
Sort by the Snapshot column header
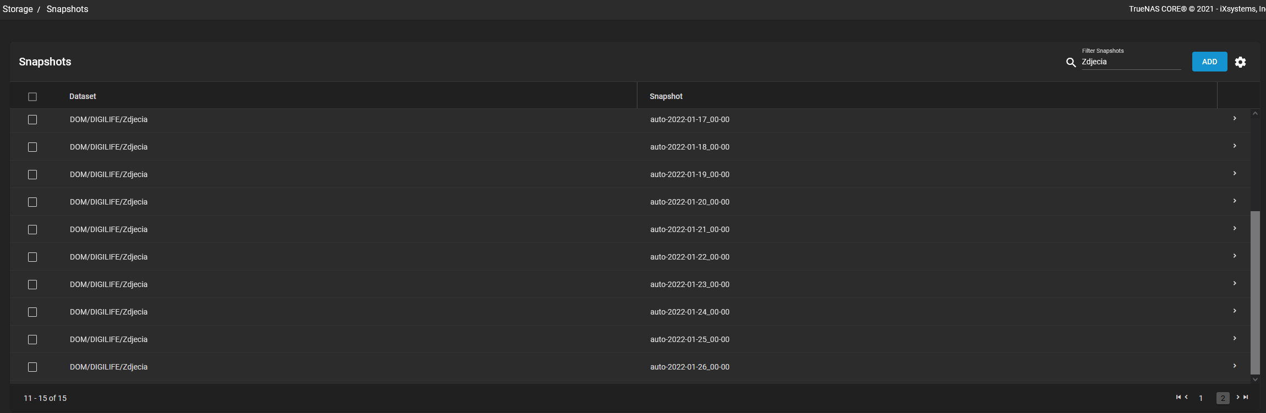pyautogui.click(x=666, y=96)
